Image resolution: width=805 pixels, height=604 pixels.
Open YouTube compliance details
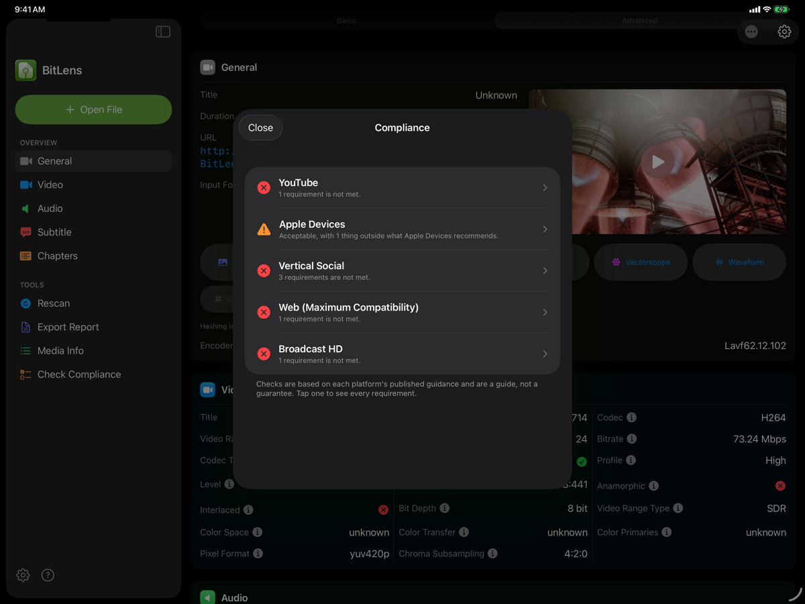pos(402,188)
